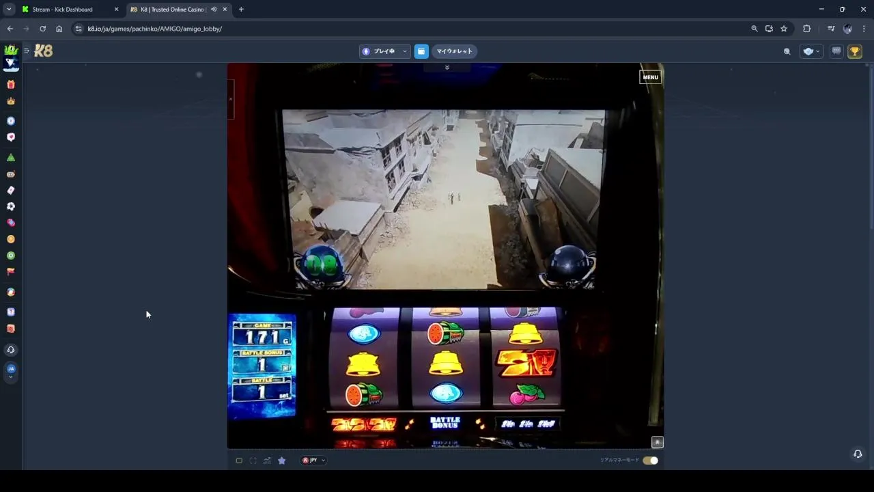Toggle the sidebar collapse icon beside K8 logo
Image resolution: width=874 pixels, height=492 pixels.
coord(27,51)
